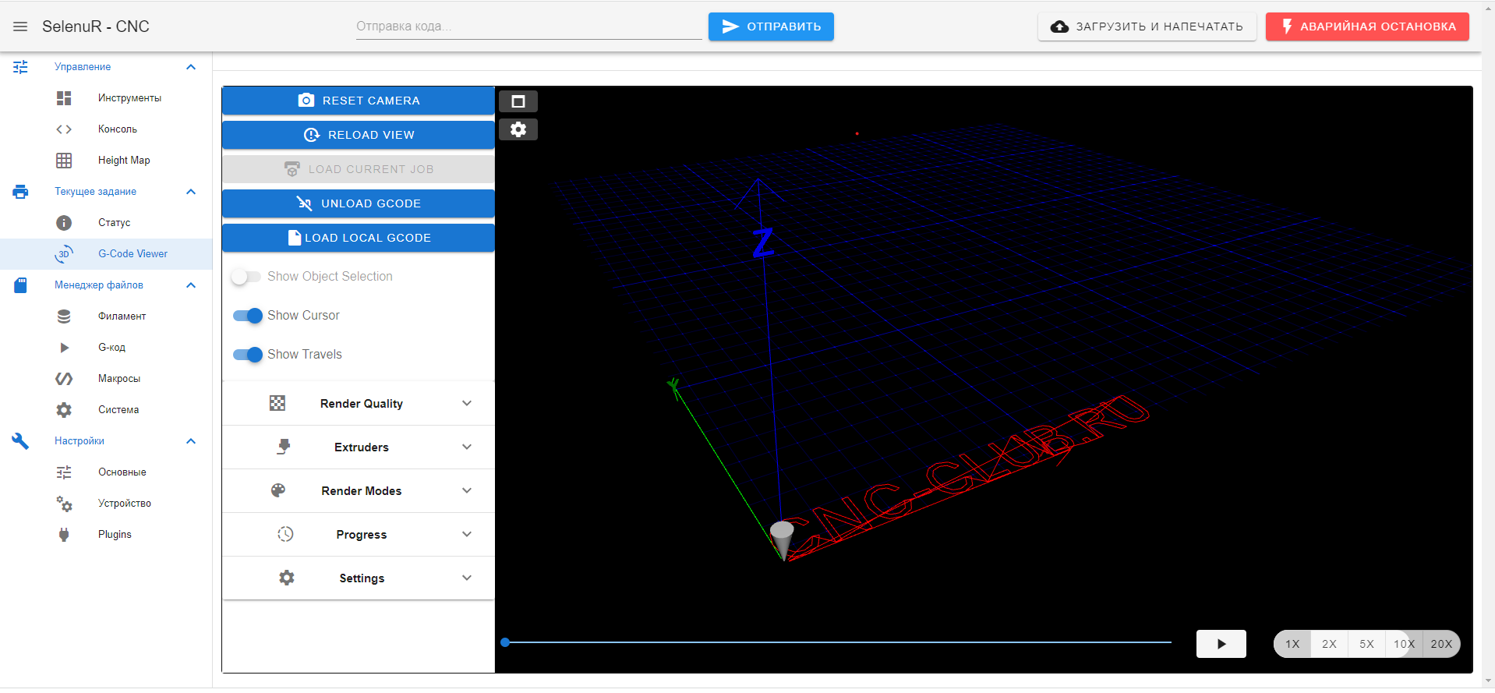Click the Height Map grid icon
The height and width of the screenshot is (693, 1495).
tap(64, 161)
